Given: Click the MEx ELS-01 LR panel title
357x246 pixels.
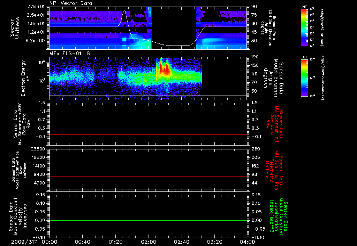Looking at the screenshot, I should point(70,54).
